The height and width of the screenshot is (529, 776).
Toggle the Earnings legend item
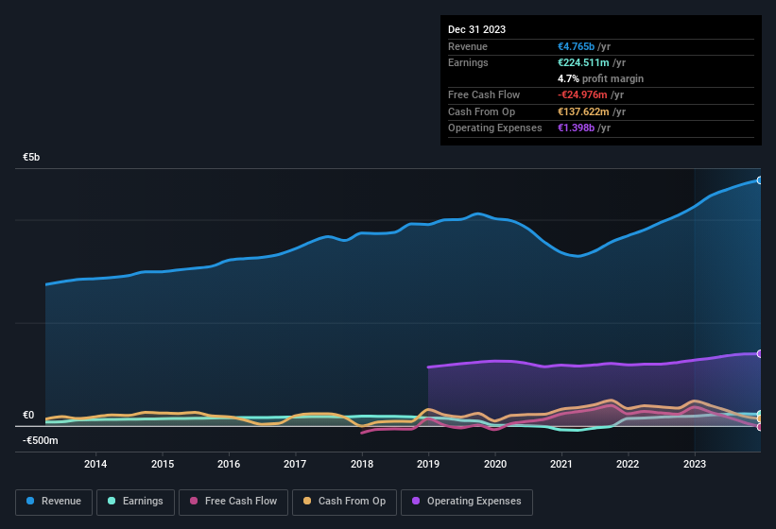pos(136,502)
